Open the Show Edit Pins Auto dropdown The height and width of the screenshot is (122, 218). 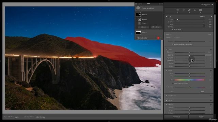(17, 117)
